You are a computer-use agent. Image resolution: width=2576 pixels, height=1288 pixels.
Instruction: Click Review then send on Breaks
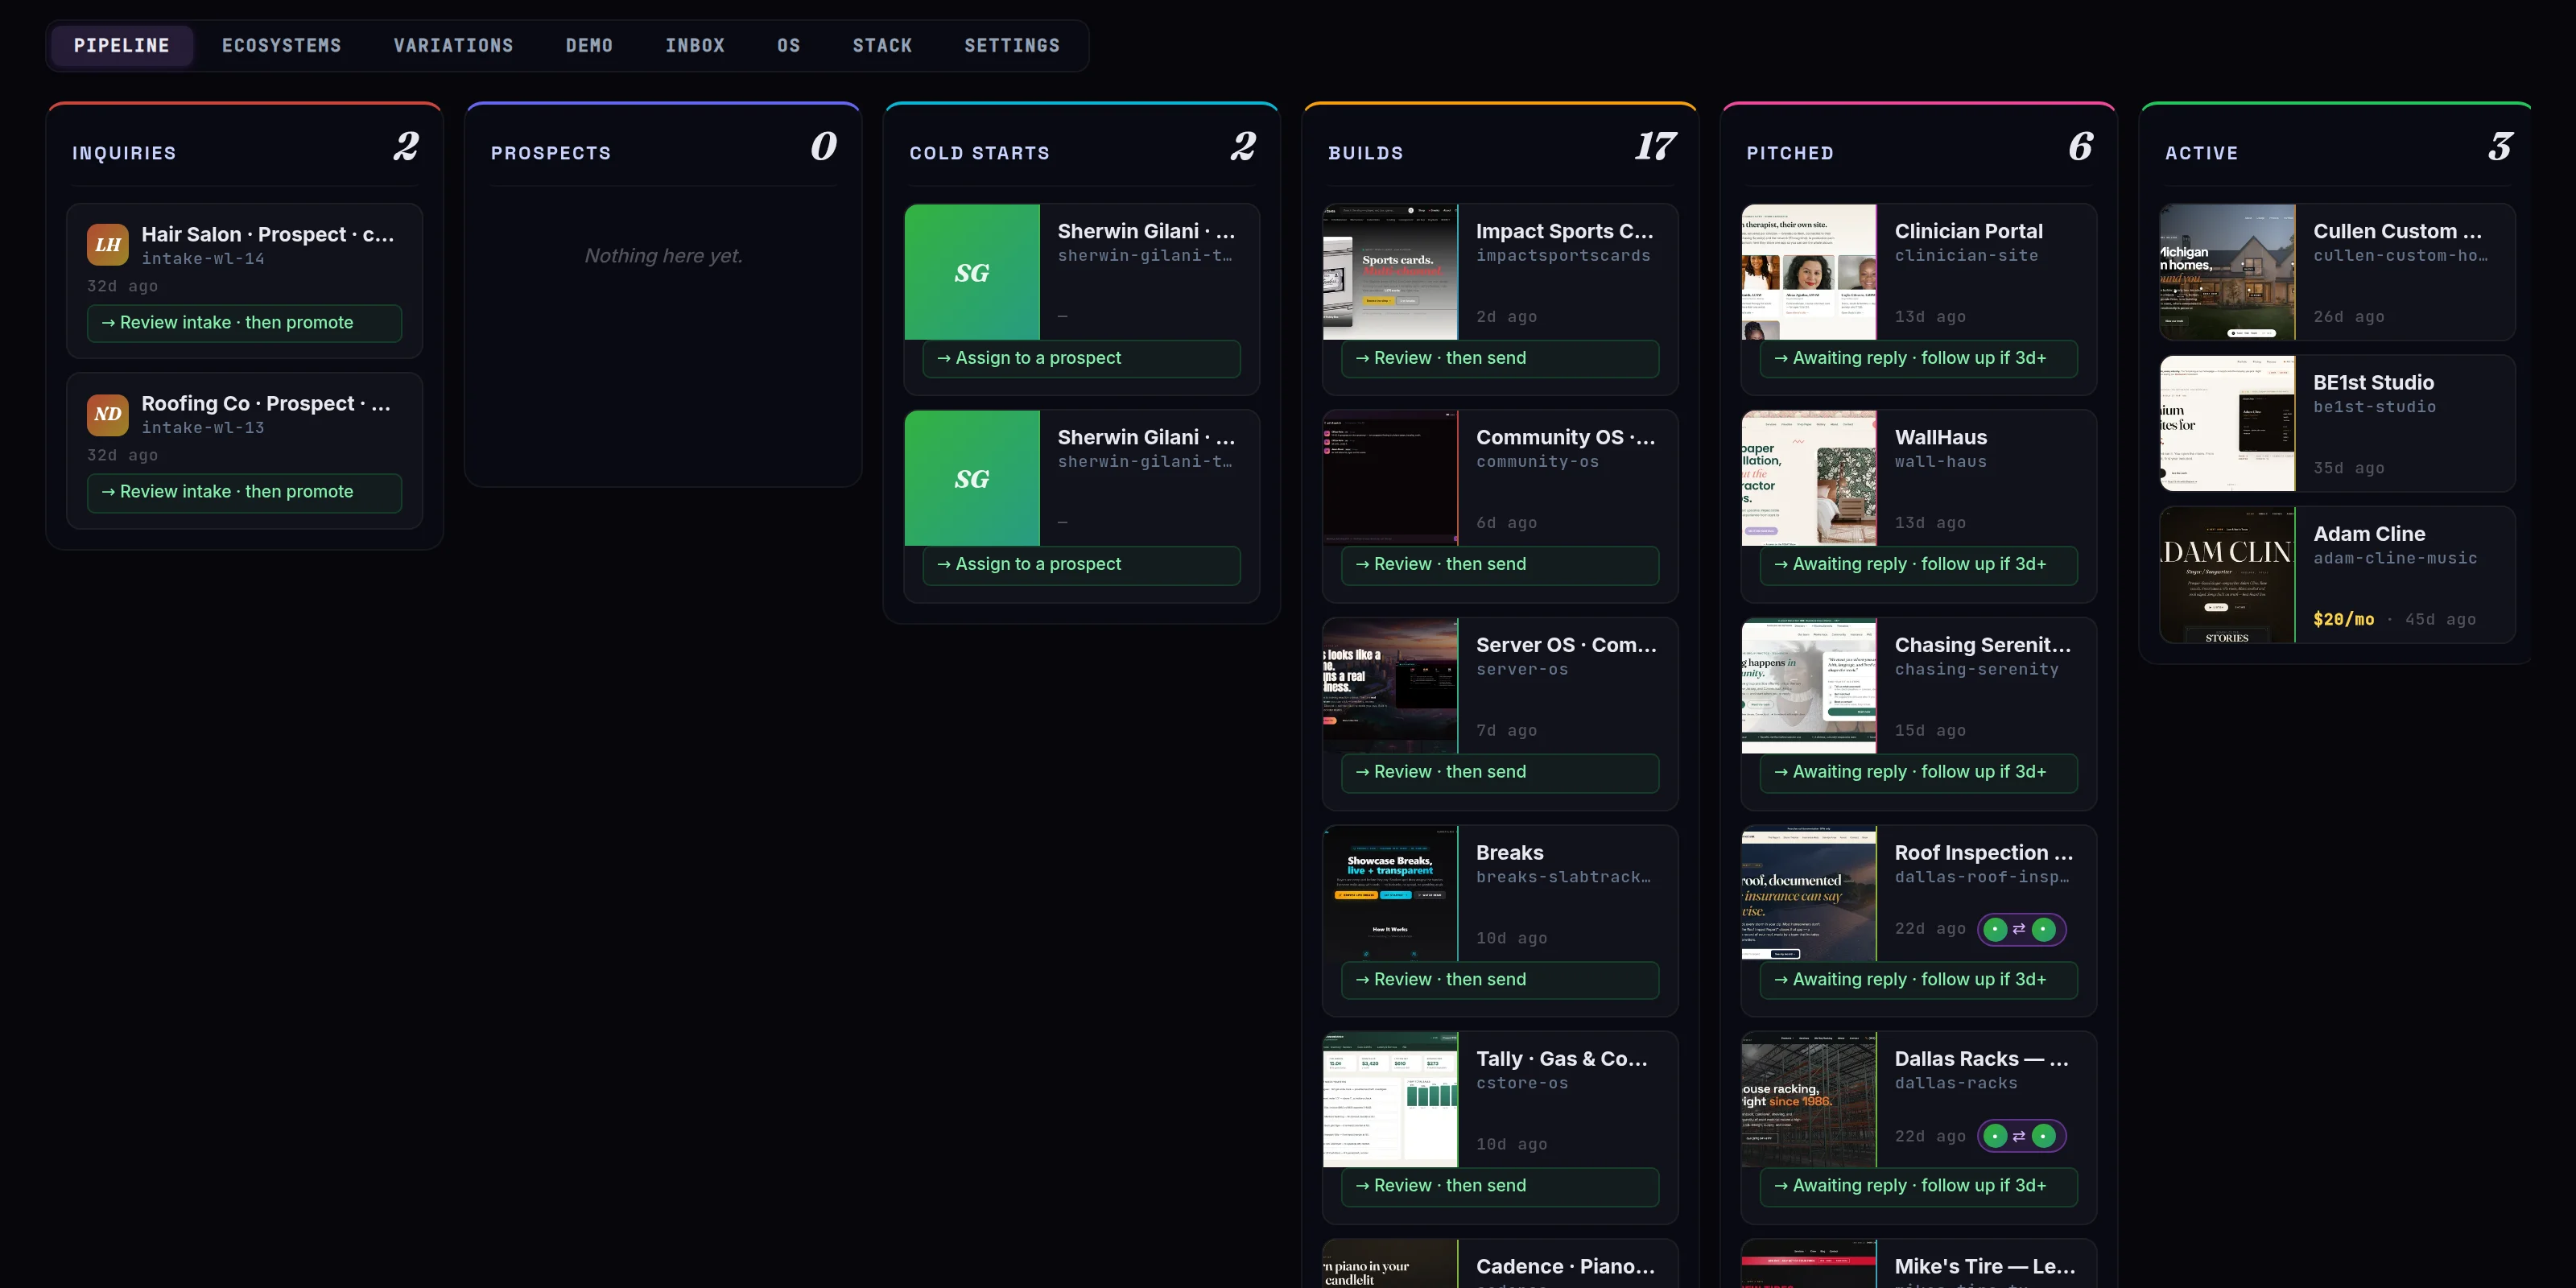1499,980
